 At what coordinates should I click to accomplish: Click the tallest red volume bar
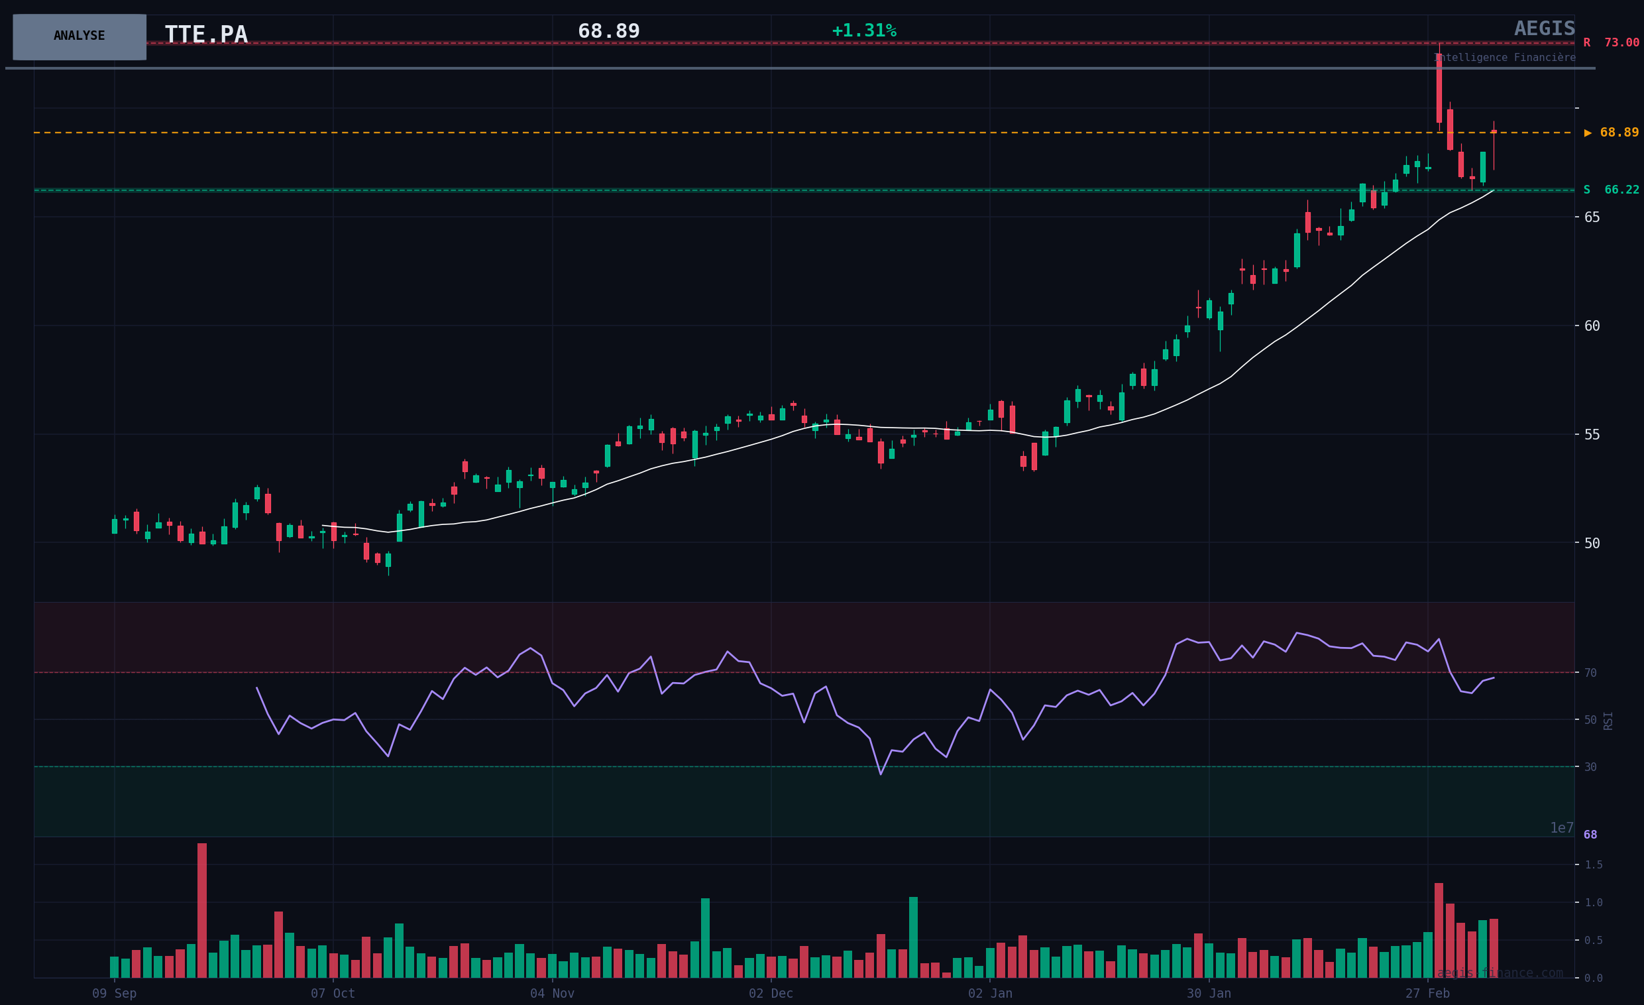[x=202, y=910]
